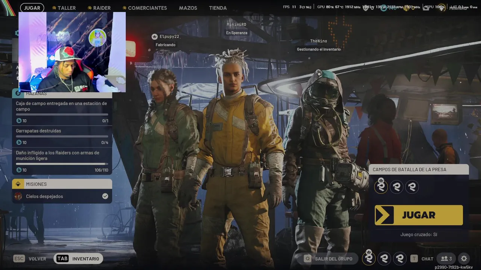Viewport: 481px width, 270px height.
Task: Open the Jugar tab
Action: click(32, 8)
